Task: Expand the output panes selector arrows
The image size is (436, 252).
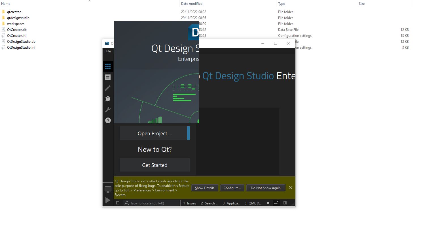Action: 268,203
